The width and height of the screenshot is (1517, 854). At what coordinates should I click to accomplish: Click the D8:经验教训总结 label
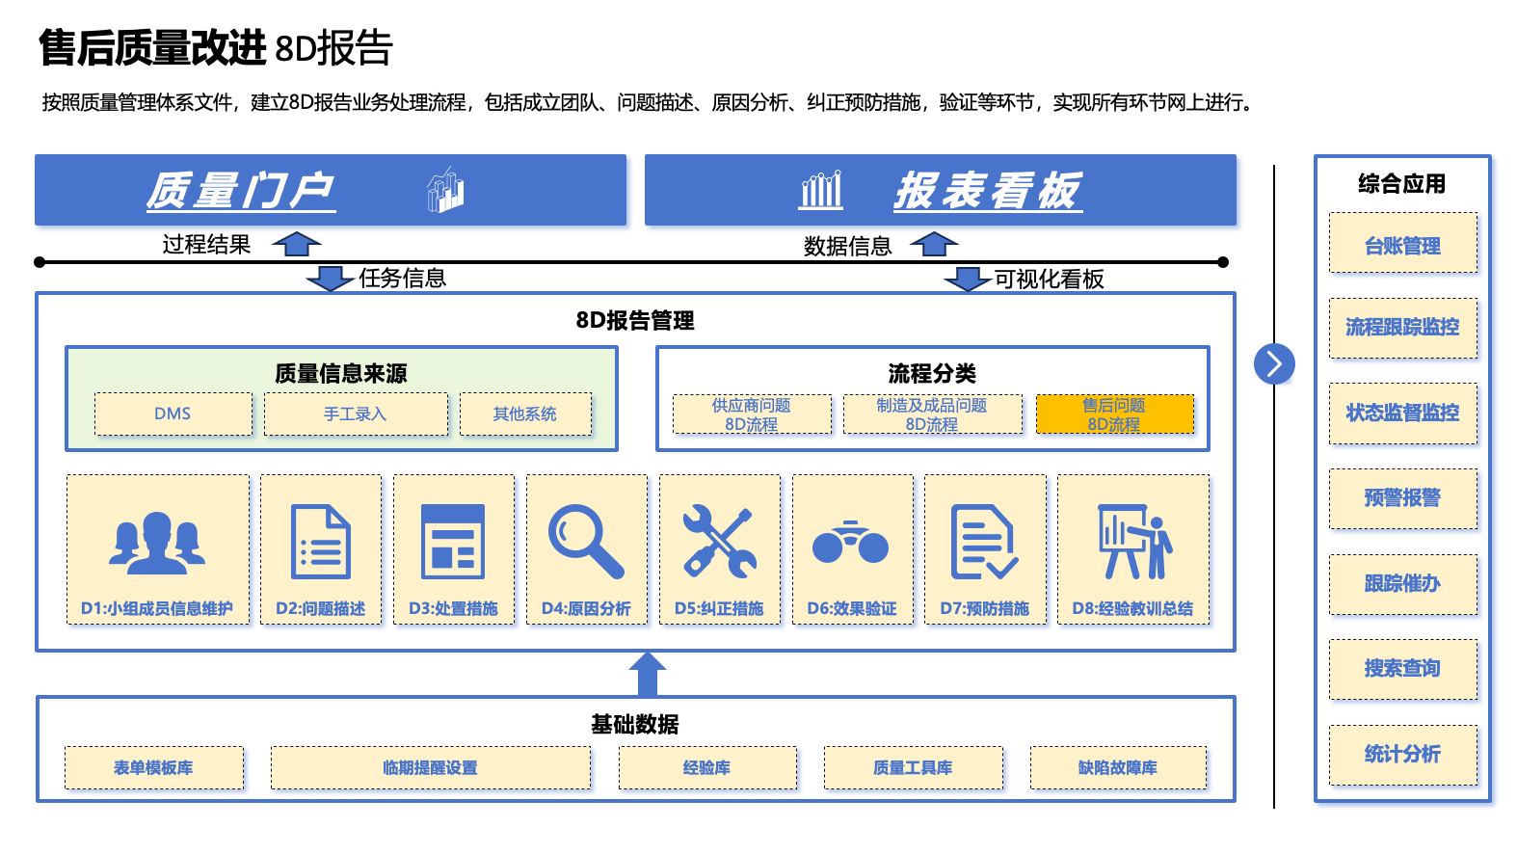(x=1132, y=608)
